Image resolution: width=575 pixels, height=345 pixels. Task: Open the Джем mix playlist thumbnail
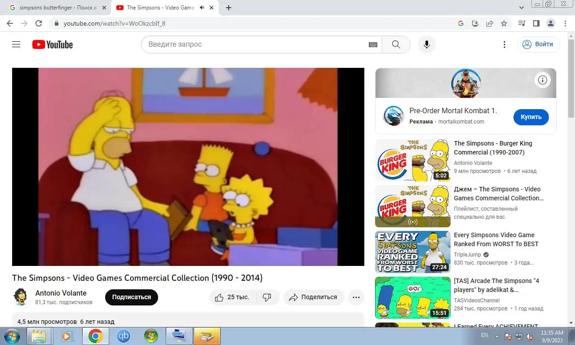tap(413, 206)
